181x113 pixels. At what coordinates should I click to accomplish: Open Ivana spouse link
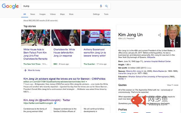pos(126,73)
